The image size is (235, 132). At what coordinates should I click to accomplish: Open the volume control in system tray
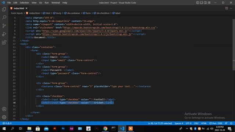(212, 129)
